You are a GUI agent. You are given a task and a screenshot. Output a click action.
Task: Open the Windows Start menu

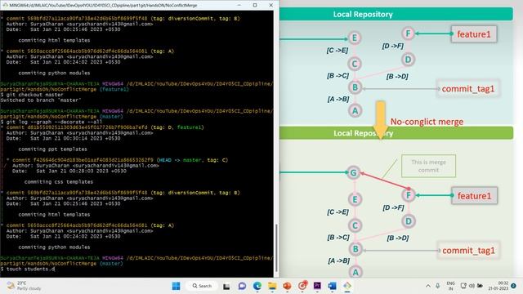(x=177, y=286)
